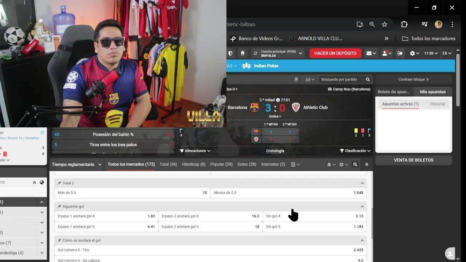Open markets gear settings dropdown

point(343,164)
